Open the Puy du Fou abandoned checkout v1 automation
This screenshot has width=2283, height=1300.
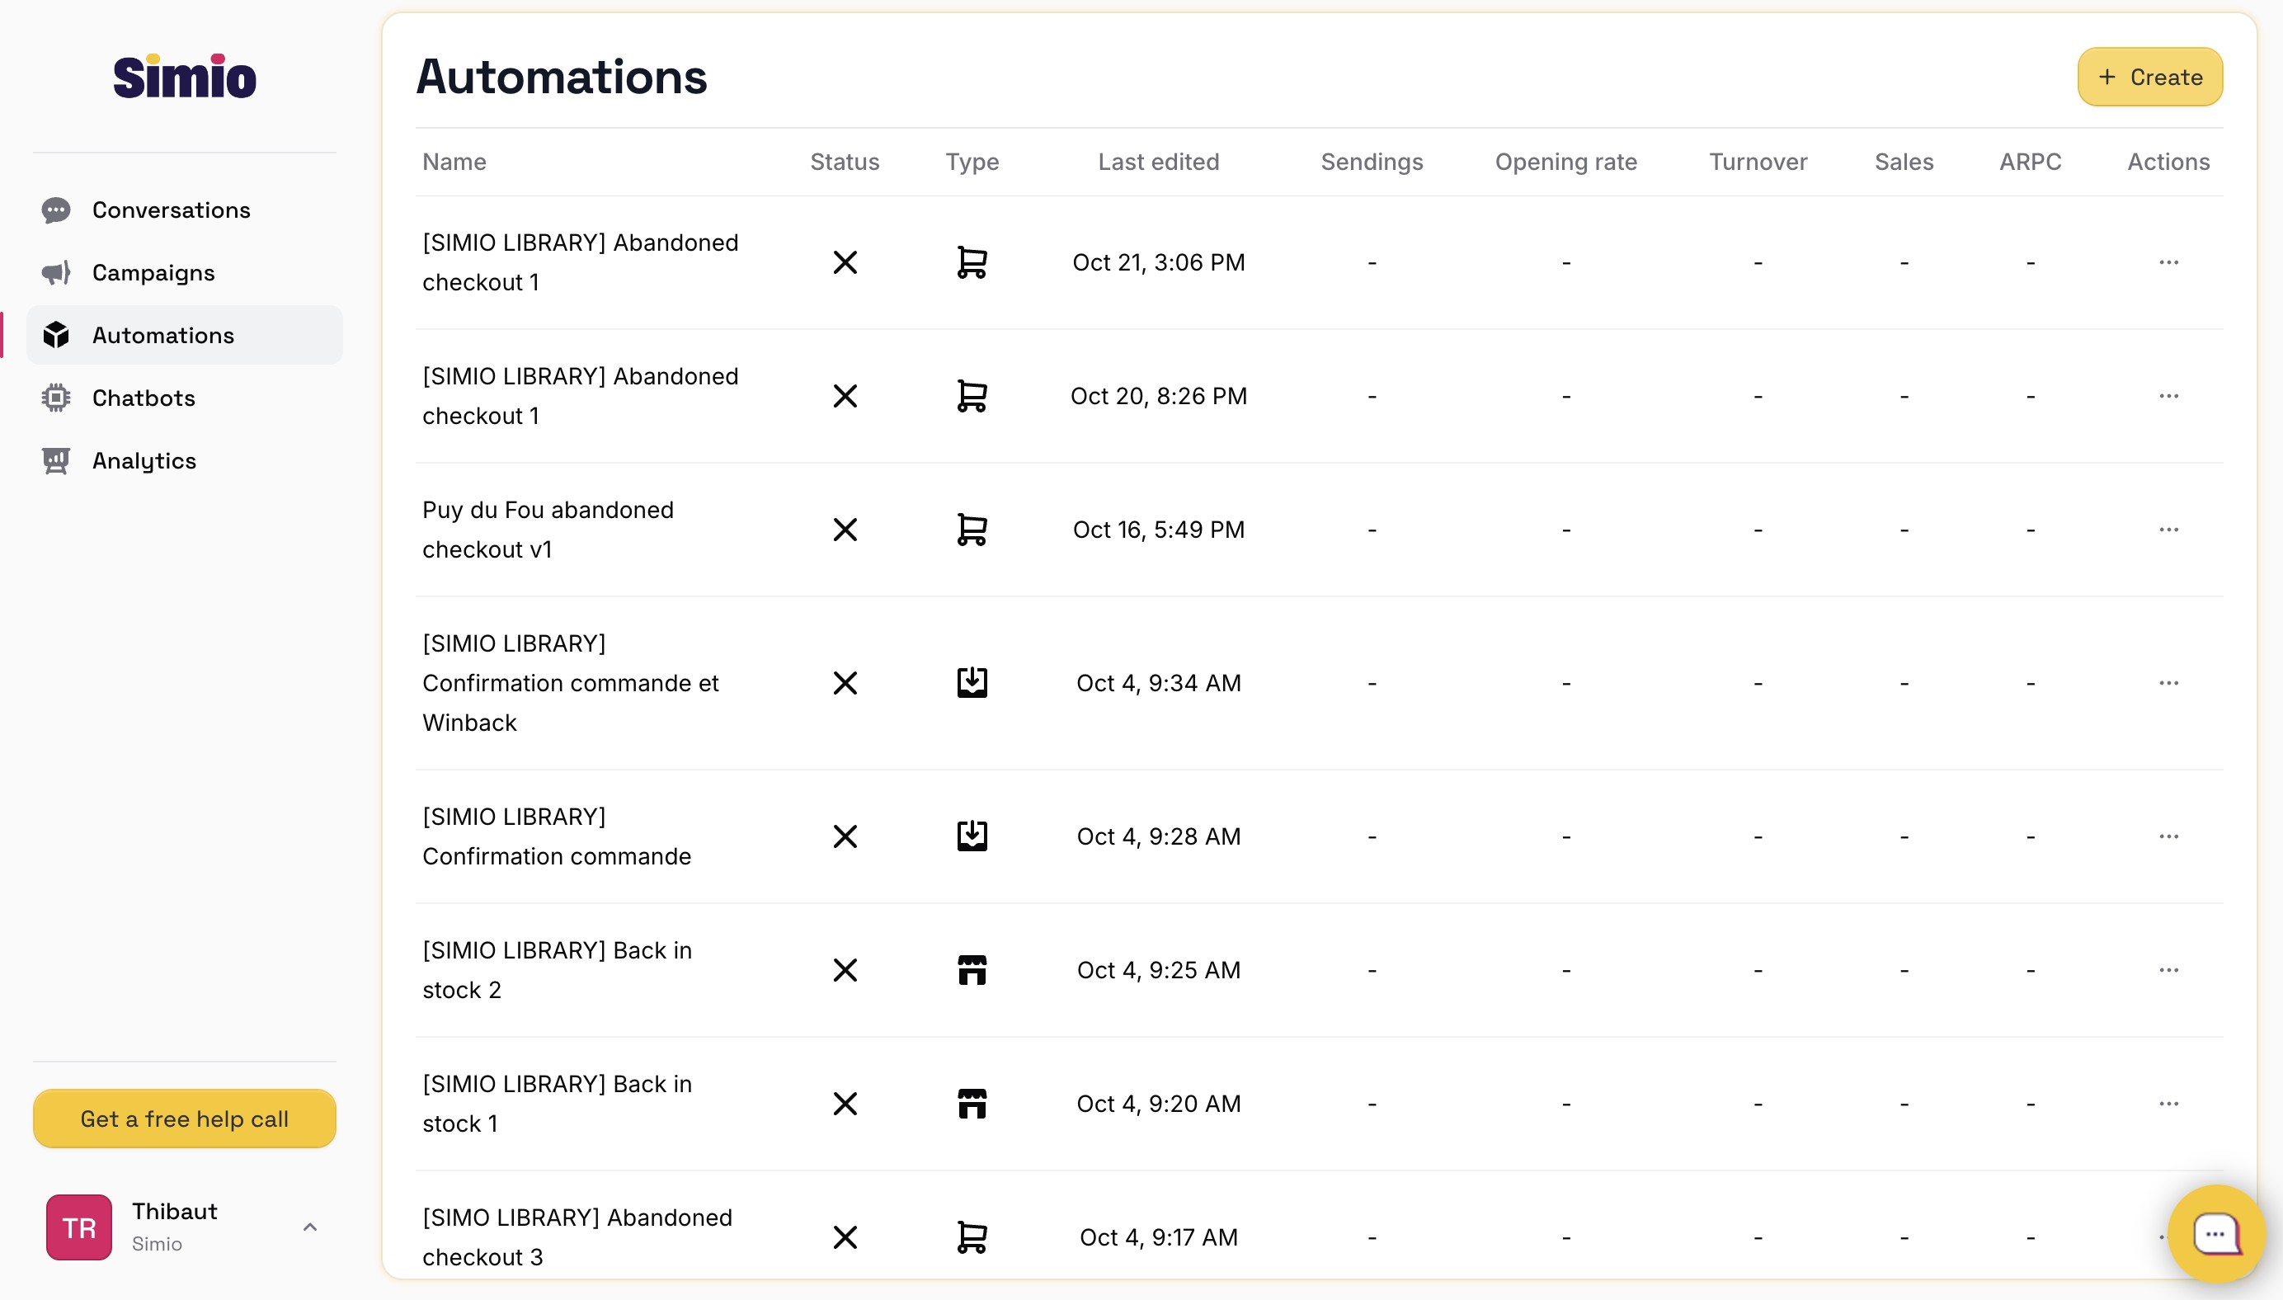(547, 529)
